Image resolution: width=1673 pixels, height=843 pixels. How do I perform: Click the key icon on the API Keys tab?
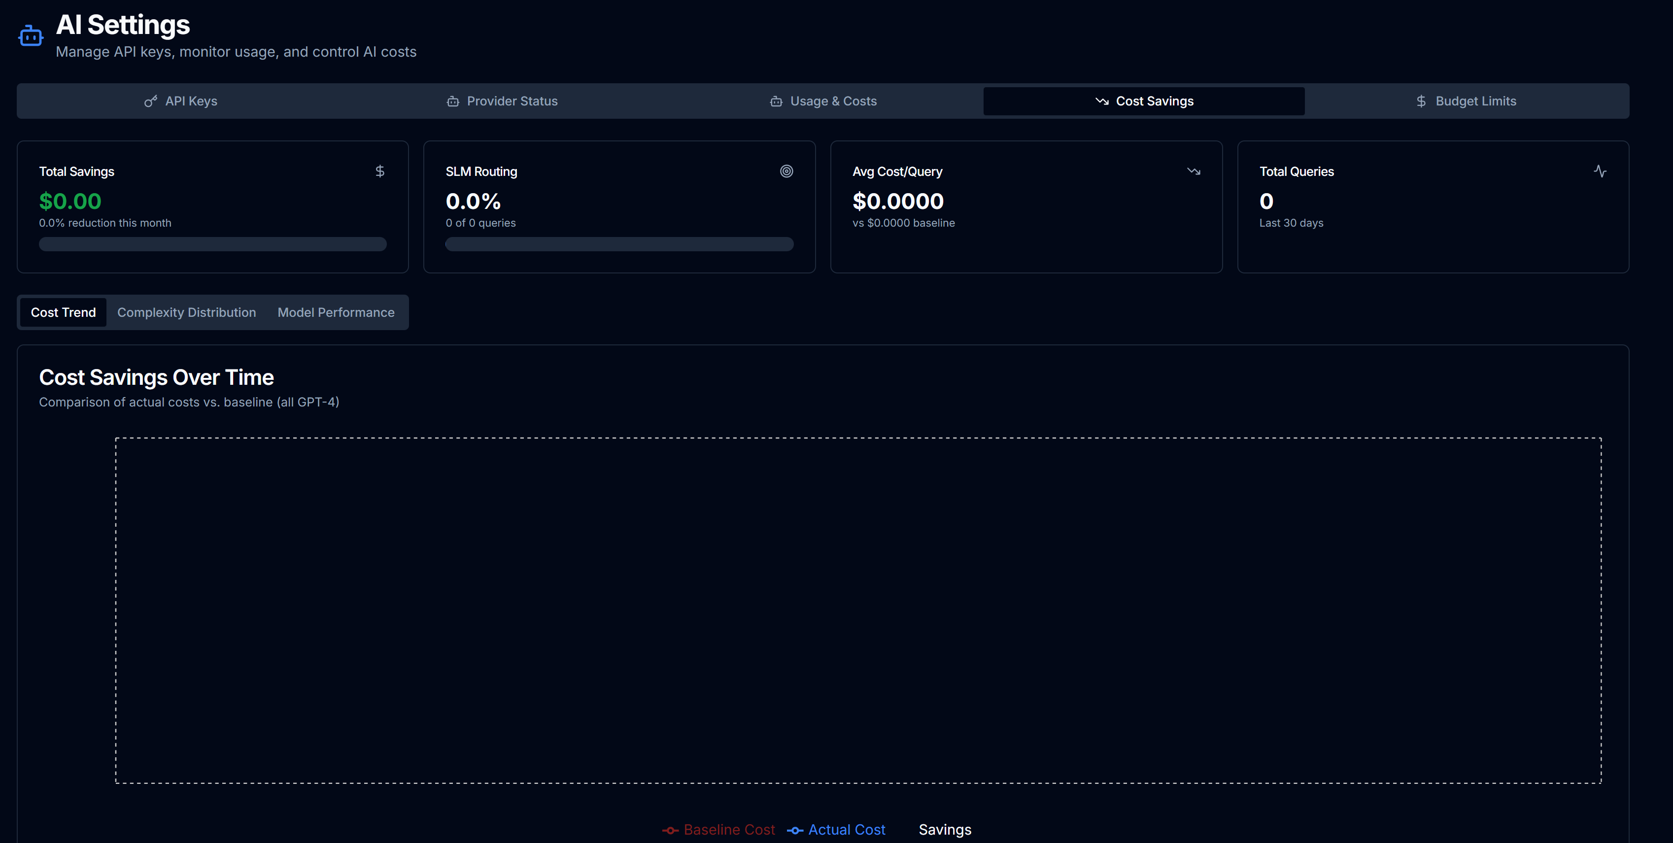(150, 101)
